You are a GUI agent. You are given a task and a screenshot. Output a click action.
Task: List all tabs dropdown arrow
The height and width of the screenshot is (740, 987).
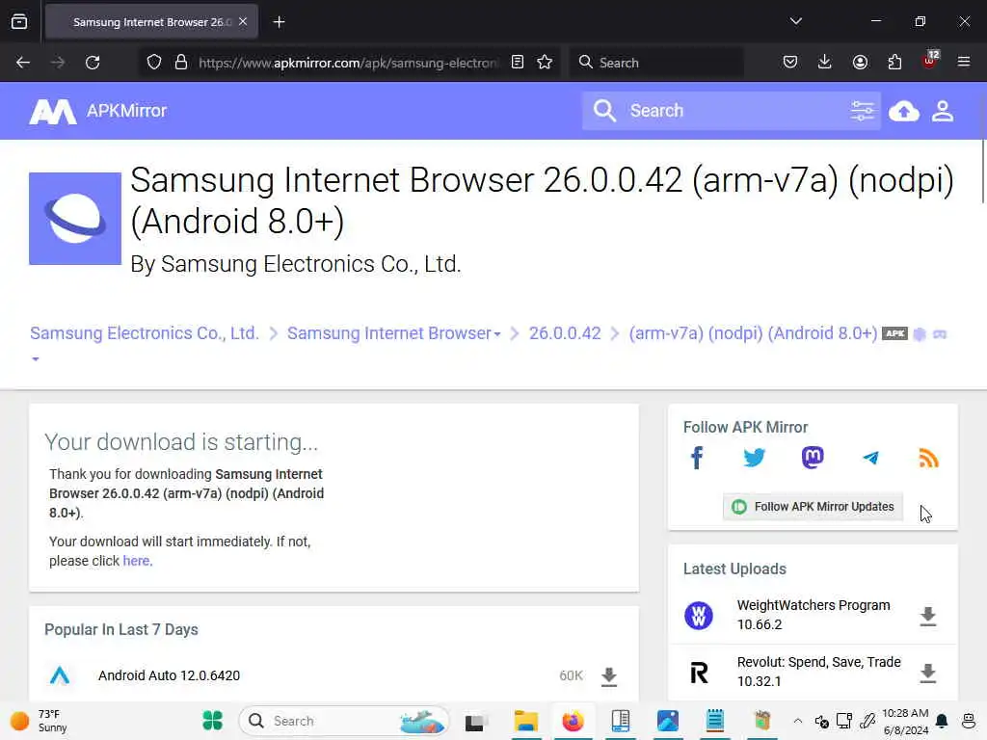click(x=795, y=21)
